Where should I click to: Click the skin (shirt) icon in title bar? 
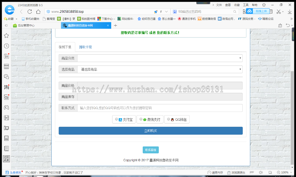[264, 5]
